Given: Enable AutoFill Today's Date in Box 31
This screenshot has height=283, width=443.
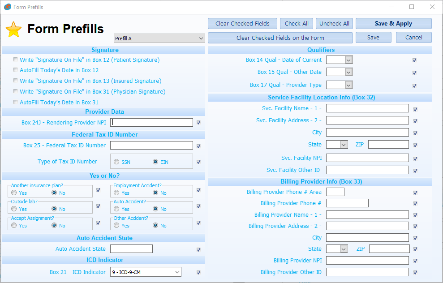Looking at the screenshot, I should (15, 102).
